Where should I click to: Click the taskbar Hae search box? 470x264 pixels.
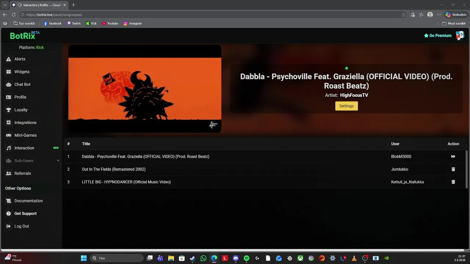coord(116,258)
